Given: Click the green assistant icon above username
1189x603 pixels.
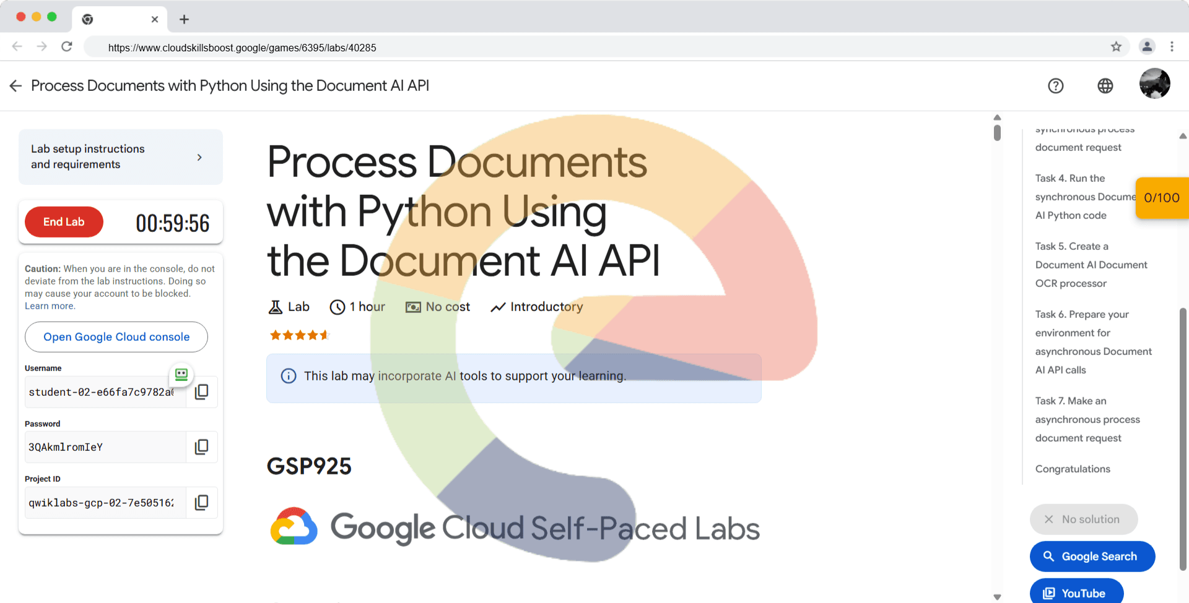Looking at the screenshot, I should [x=181, y=374].
